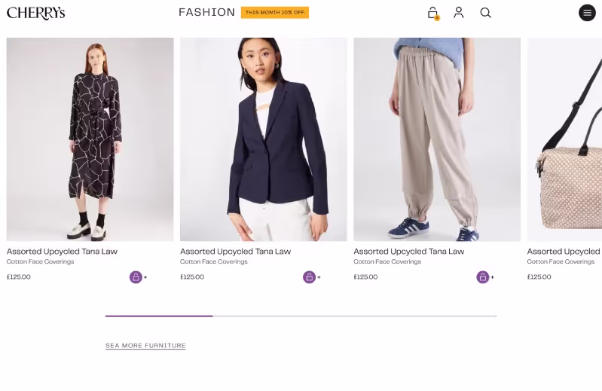Click second product's Assorted Upcycled Tana Law title
The height and width of the screenshot is (391, 602).
[235, 252]
